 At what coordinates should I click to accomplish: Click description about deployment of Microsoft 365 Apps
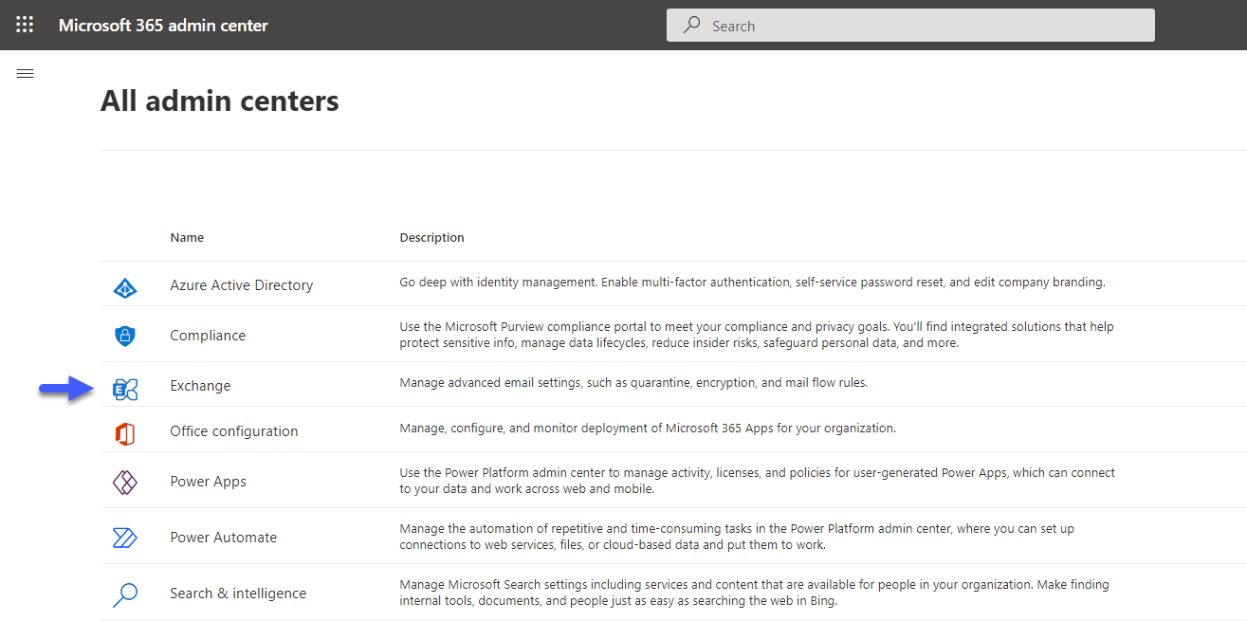pos(648,429)
